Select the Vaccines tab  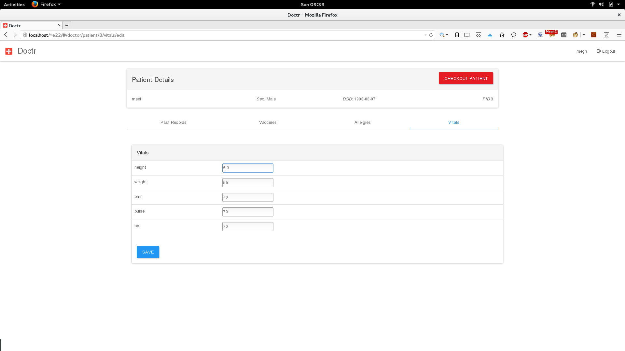(x=268, y=123)
